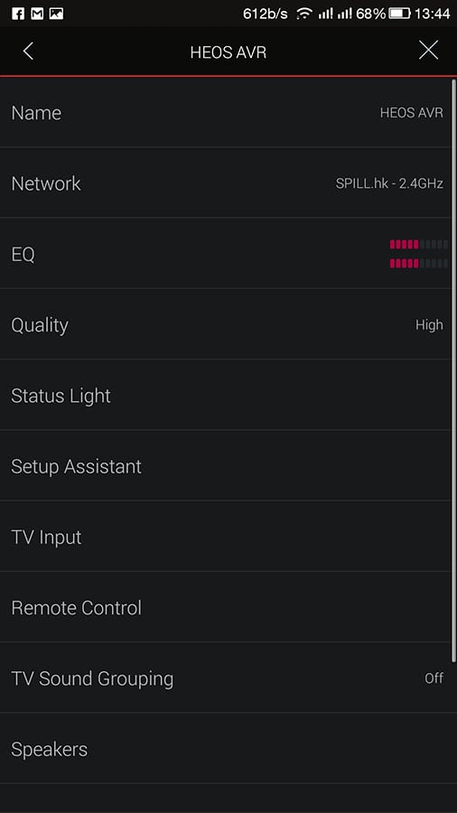457x813 pixels.
Task: Click the vertical scrollbar on the right edge
Action: [454, 369]
